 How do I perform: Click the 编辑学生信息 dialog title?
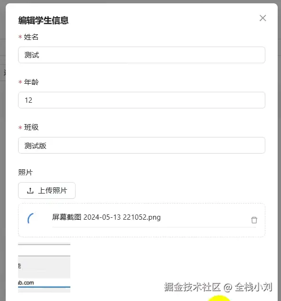pos(43,20)
